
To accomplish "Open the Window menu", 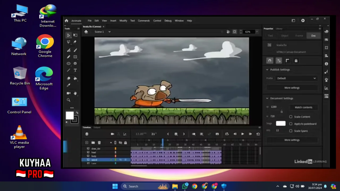I will pos(179,21).
